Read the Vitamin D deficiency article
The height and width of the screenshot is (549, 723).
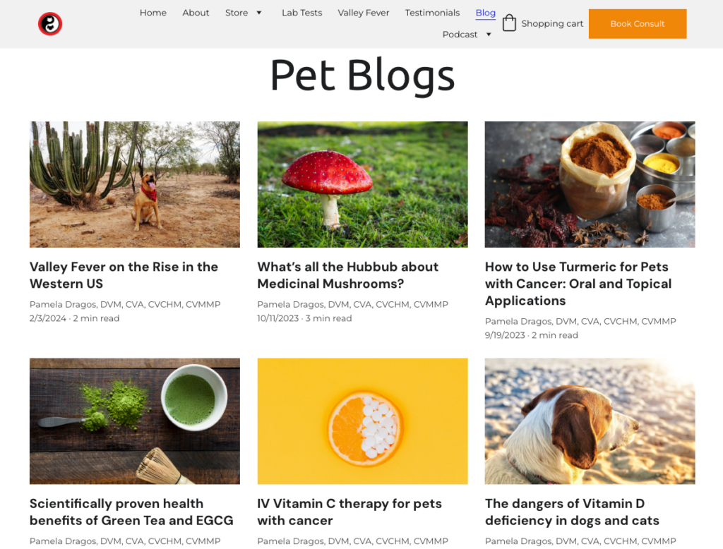572,512
